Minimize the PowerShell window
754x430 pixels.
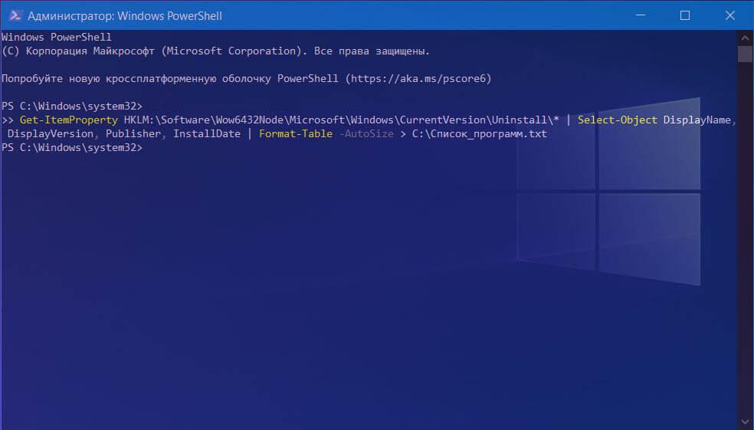(x=640, y=15)
